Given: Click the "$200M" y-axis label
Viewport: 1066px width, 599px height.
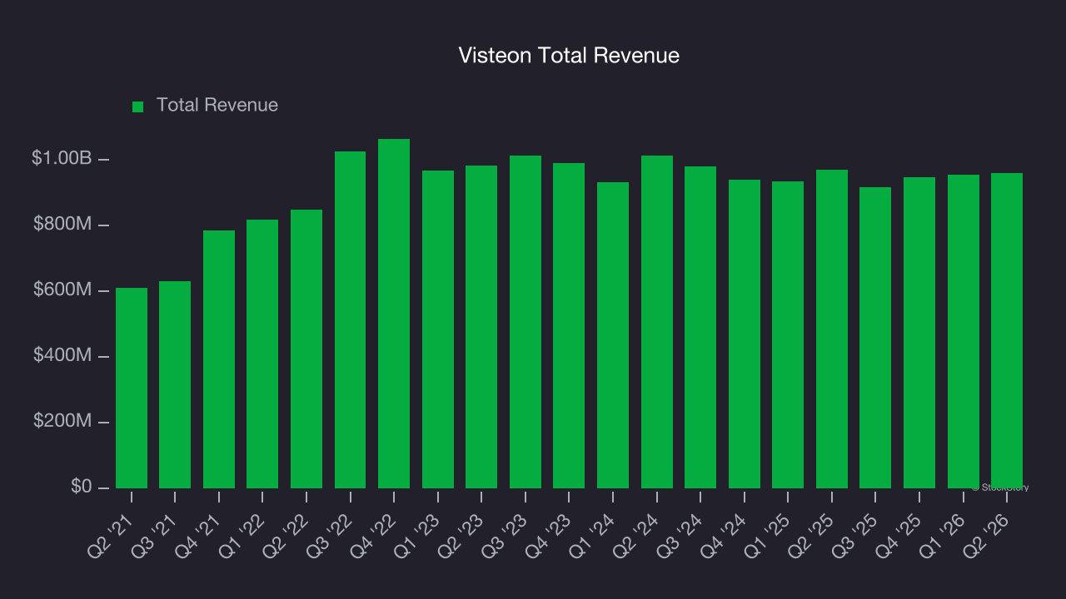Looking at the screenshot, I should 62,422.
